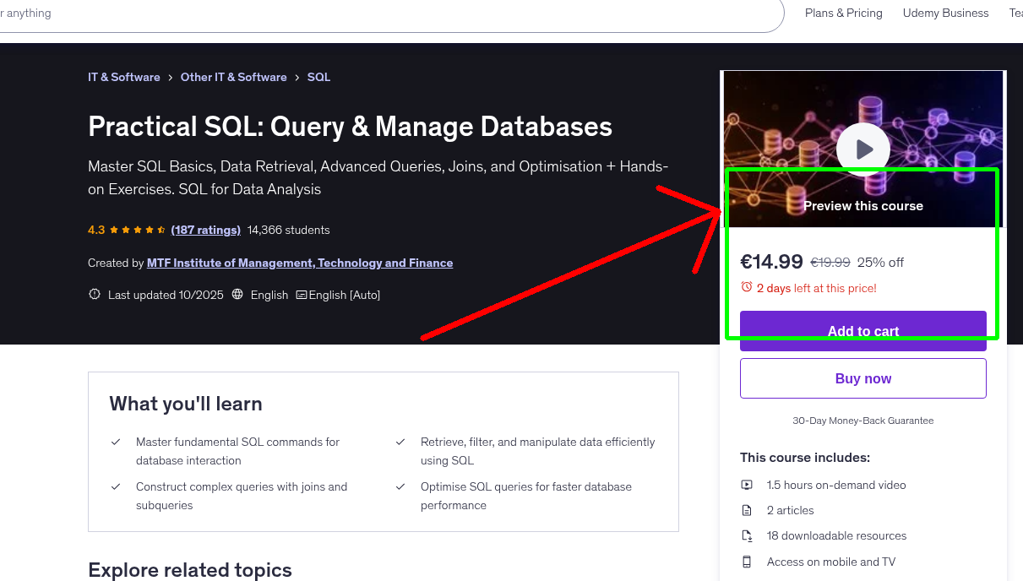Screen dimensions: 1023x581
Task: Click the Buy now button
Action: [862, 377]
